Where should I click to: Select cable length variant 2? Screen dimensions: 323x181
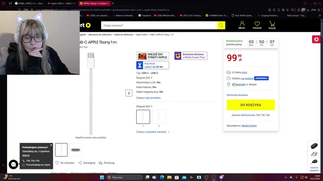(159, 117)
